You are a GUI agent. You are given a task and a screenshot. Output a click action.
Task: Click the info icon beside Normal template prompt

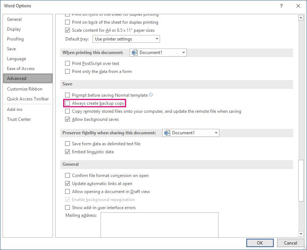[151, 95]
